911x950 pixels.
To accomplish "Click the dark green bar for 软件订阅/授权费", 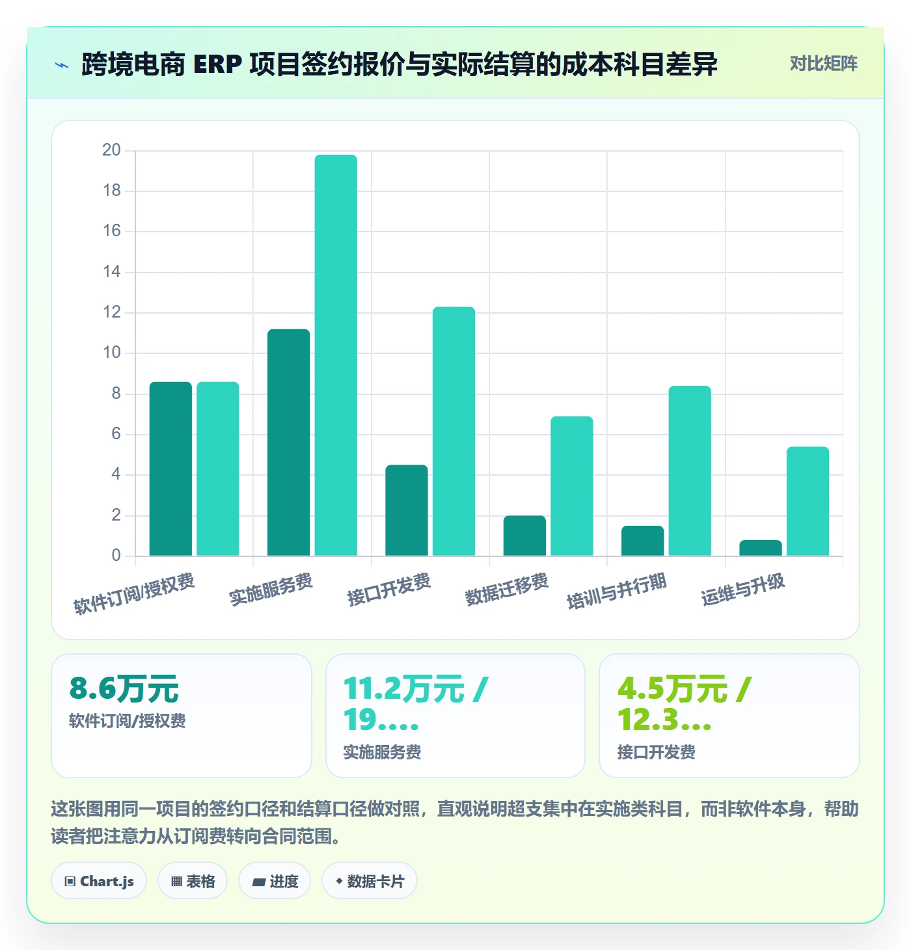I will (x=170, y=469).
